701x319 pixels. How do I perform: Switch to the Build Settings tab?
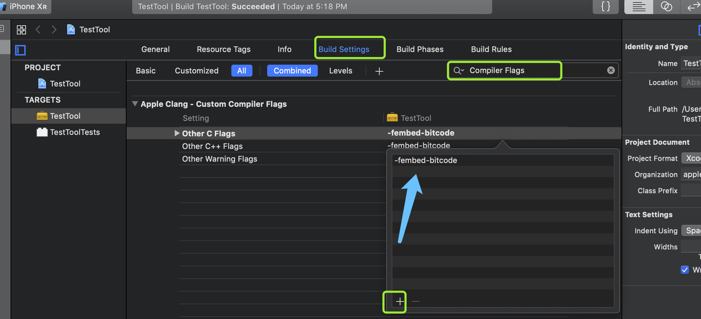(x=344, y=49)
